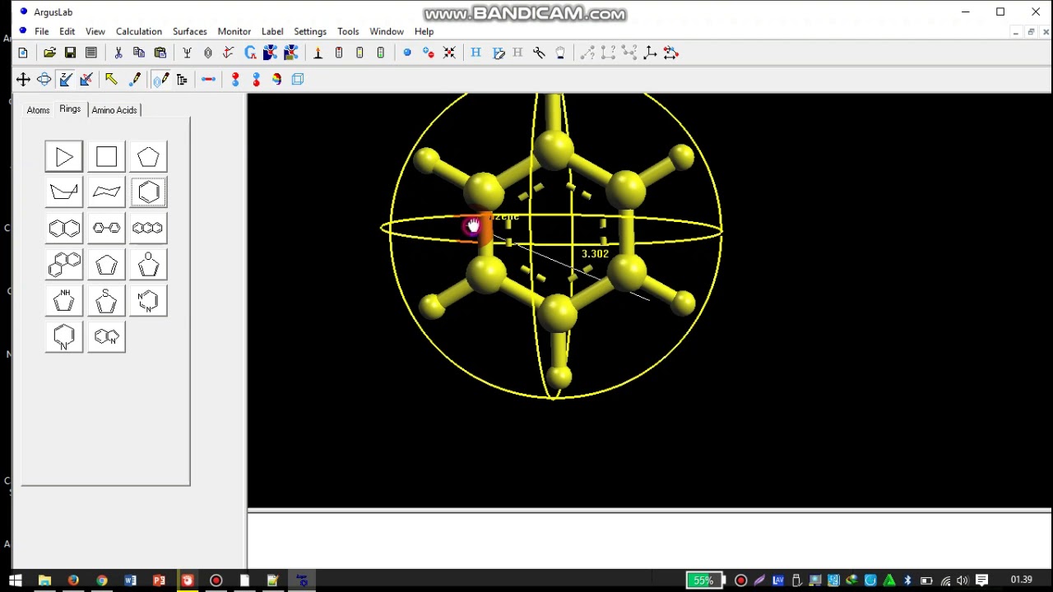Pick the pyridine ring template

[64, 337]
